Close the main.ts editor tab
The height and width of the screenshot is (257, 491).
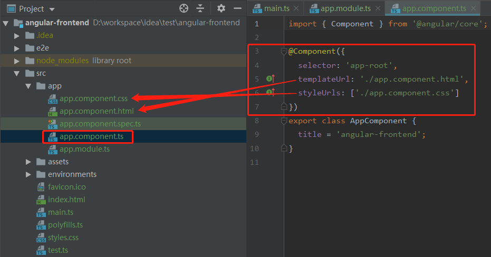click(x=296, y=8)
